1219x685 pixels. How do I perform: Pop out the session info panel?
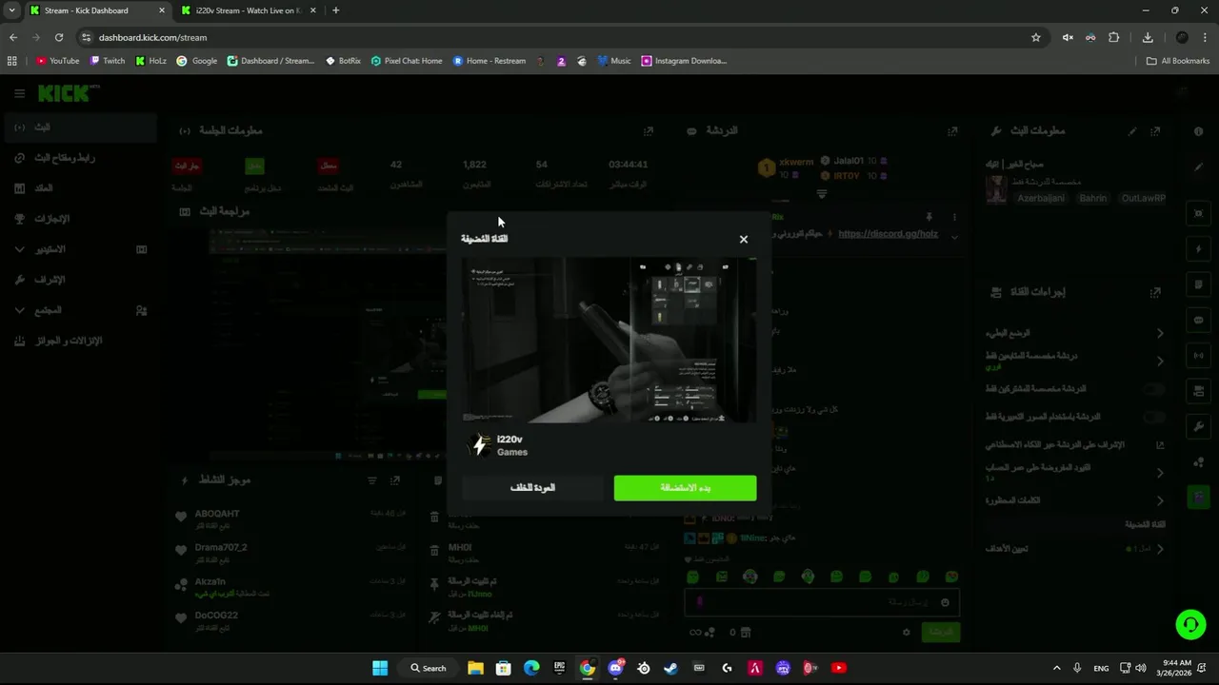(649, 131)
